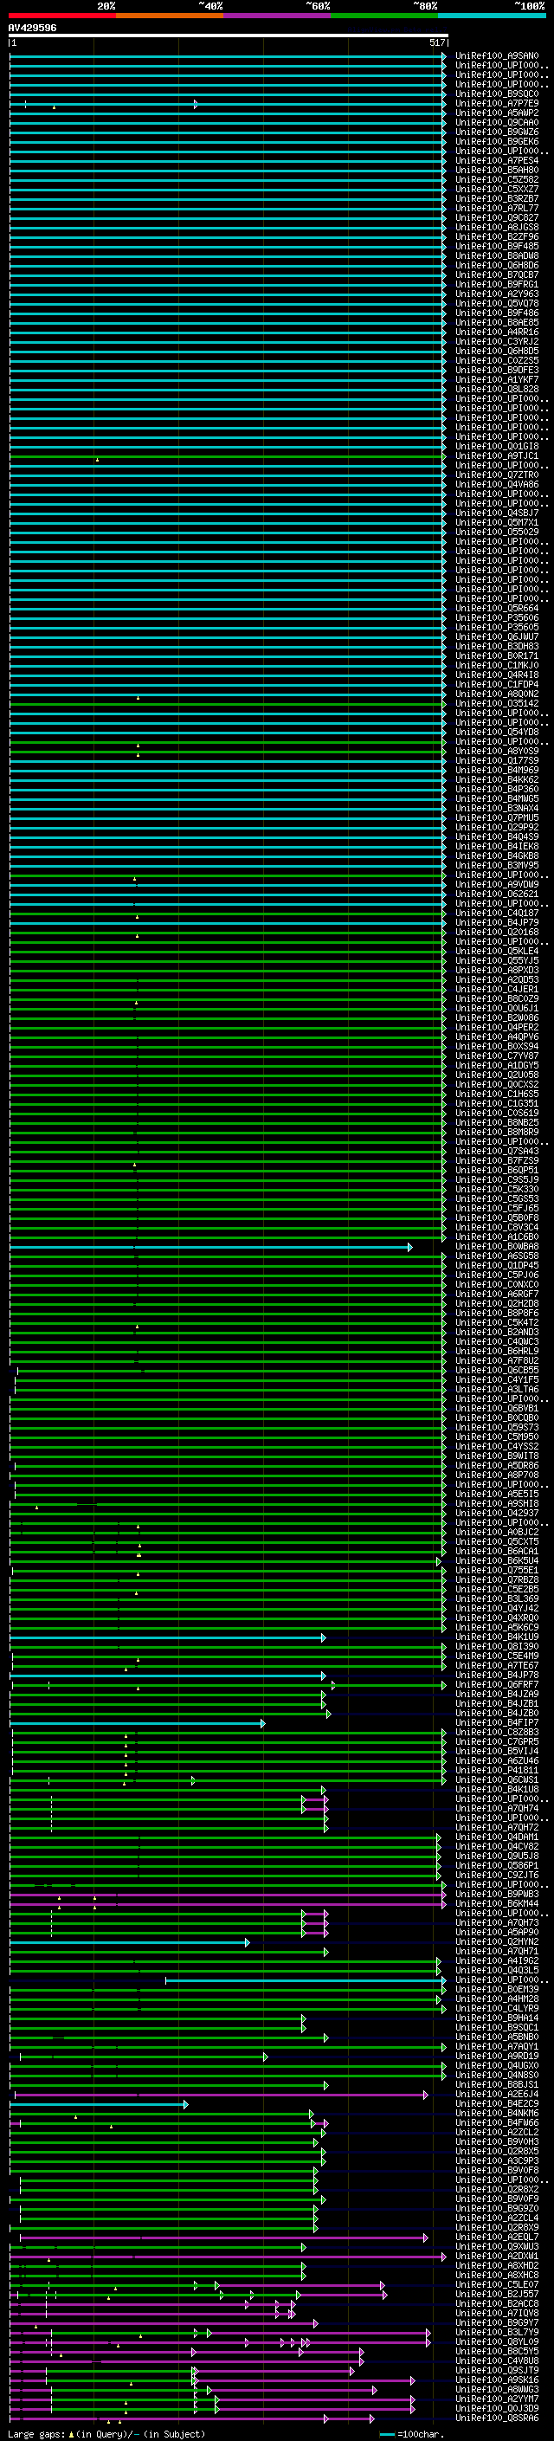This screenshot has width=554, height=2441.
Task: Click hit label UniRef100_C5LE07
Action: [x=497, y=2284]
